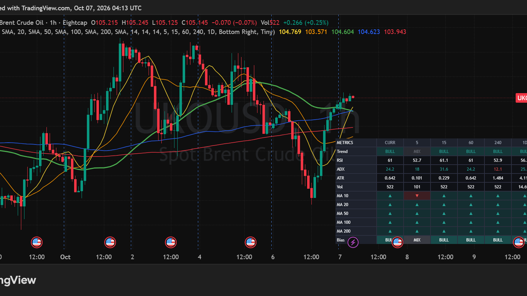Click the ADX value 31.6
This screenshot has width=527, height=296.
(x=444, y=169)
